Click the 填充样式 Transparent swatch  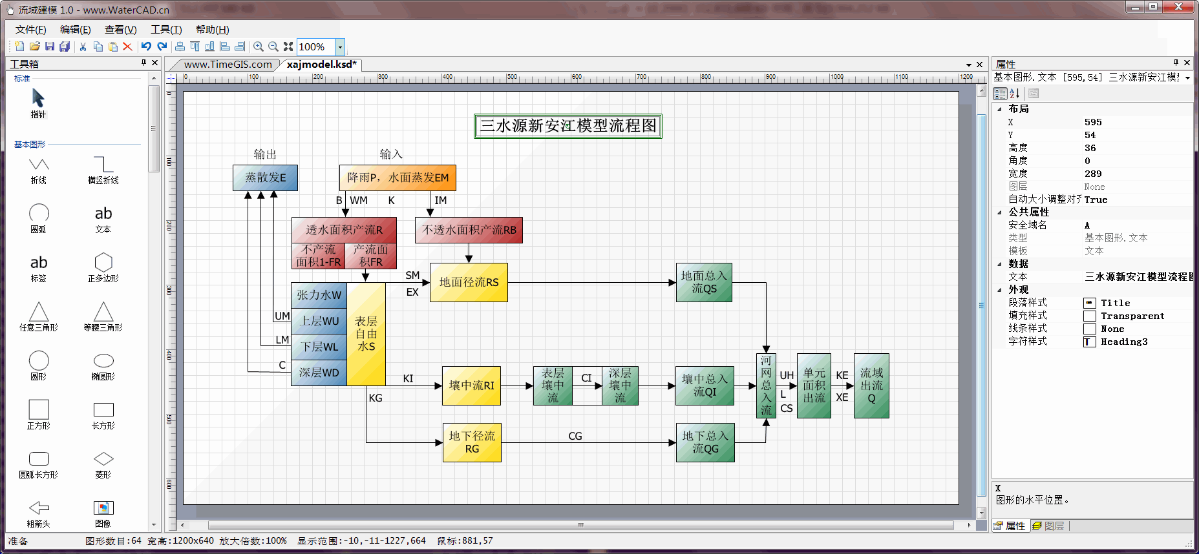click(x=1090, y=316)
